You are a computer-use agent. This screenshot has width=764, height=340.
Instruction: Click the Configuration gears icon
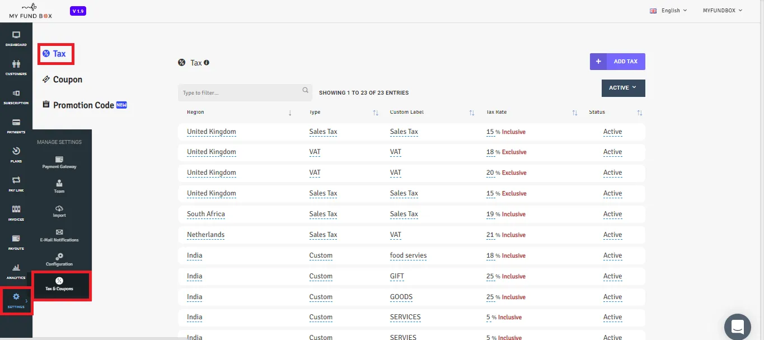tap(59, 257)
